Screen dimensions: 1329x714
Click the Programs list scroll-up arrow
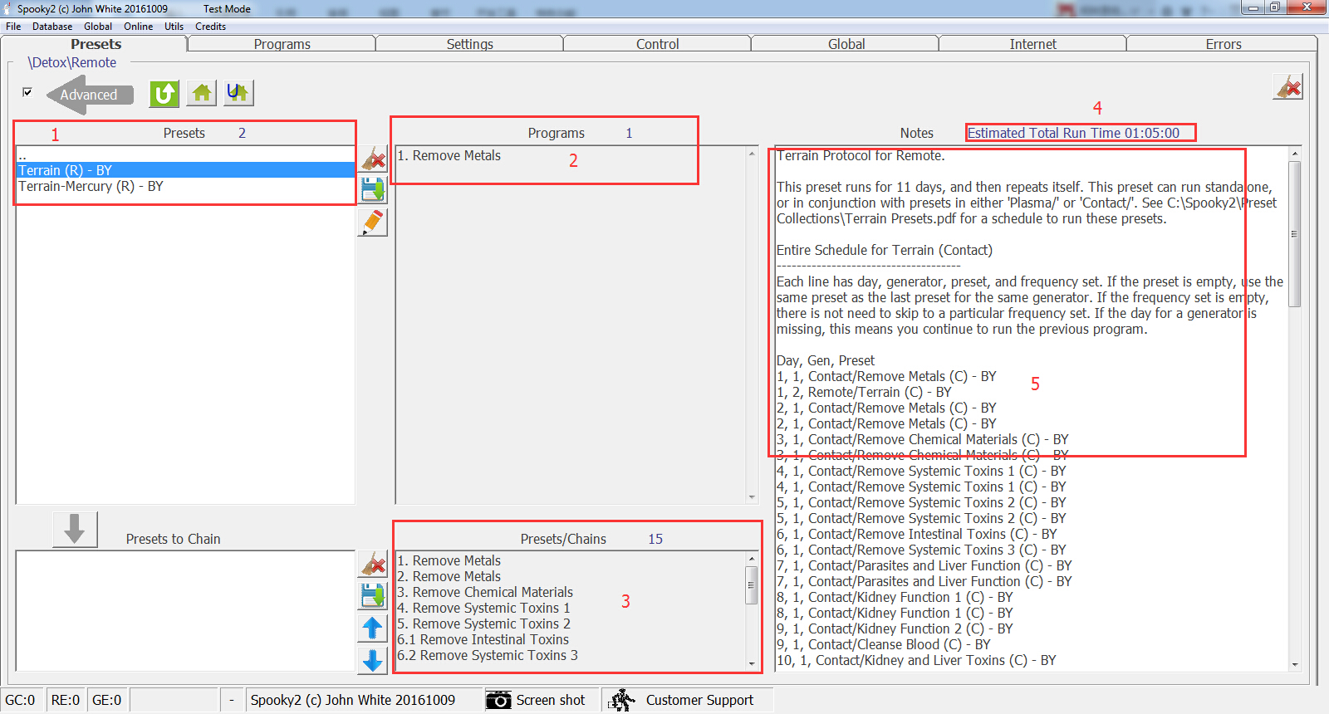752,154
